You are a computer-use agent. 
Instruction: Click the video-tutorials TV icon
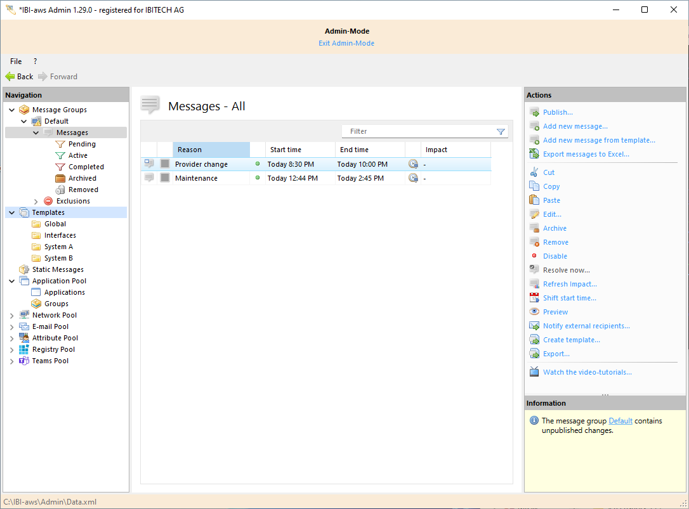pyautogui.click(x=534, y=372)
